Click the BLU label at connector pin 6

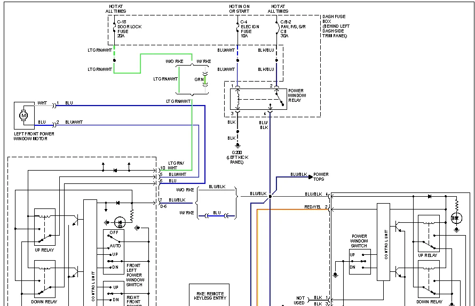(x=172, y=181)
